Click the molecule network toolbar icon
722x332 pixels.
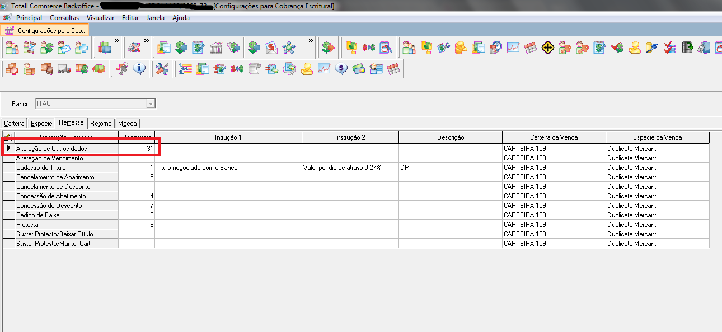click(x=289, y=48)
